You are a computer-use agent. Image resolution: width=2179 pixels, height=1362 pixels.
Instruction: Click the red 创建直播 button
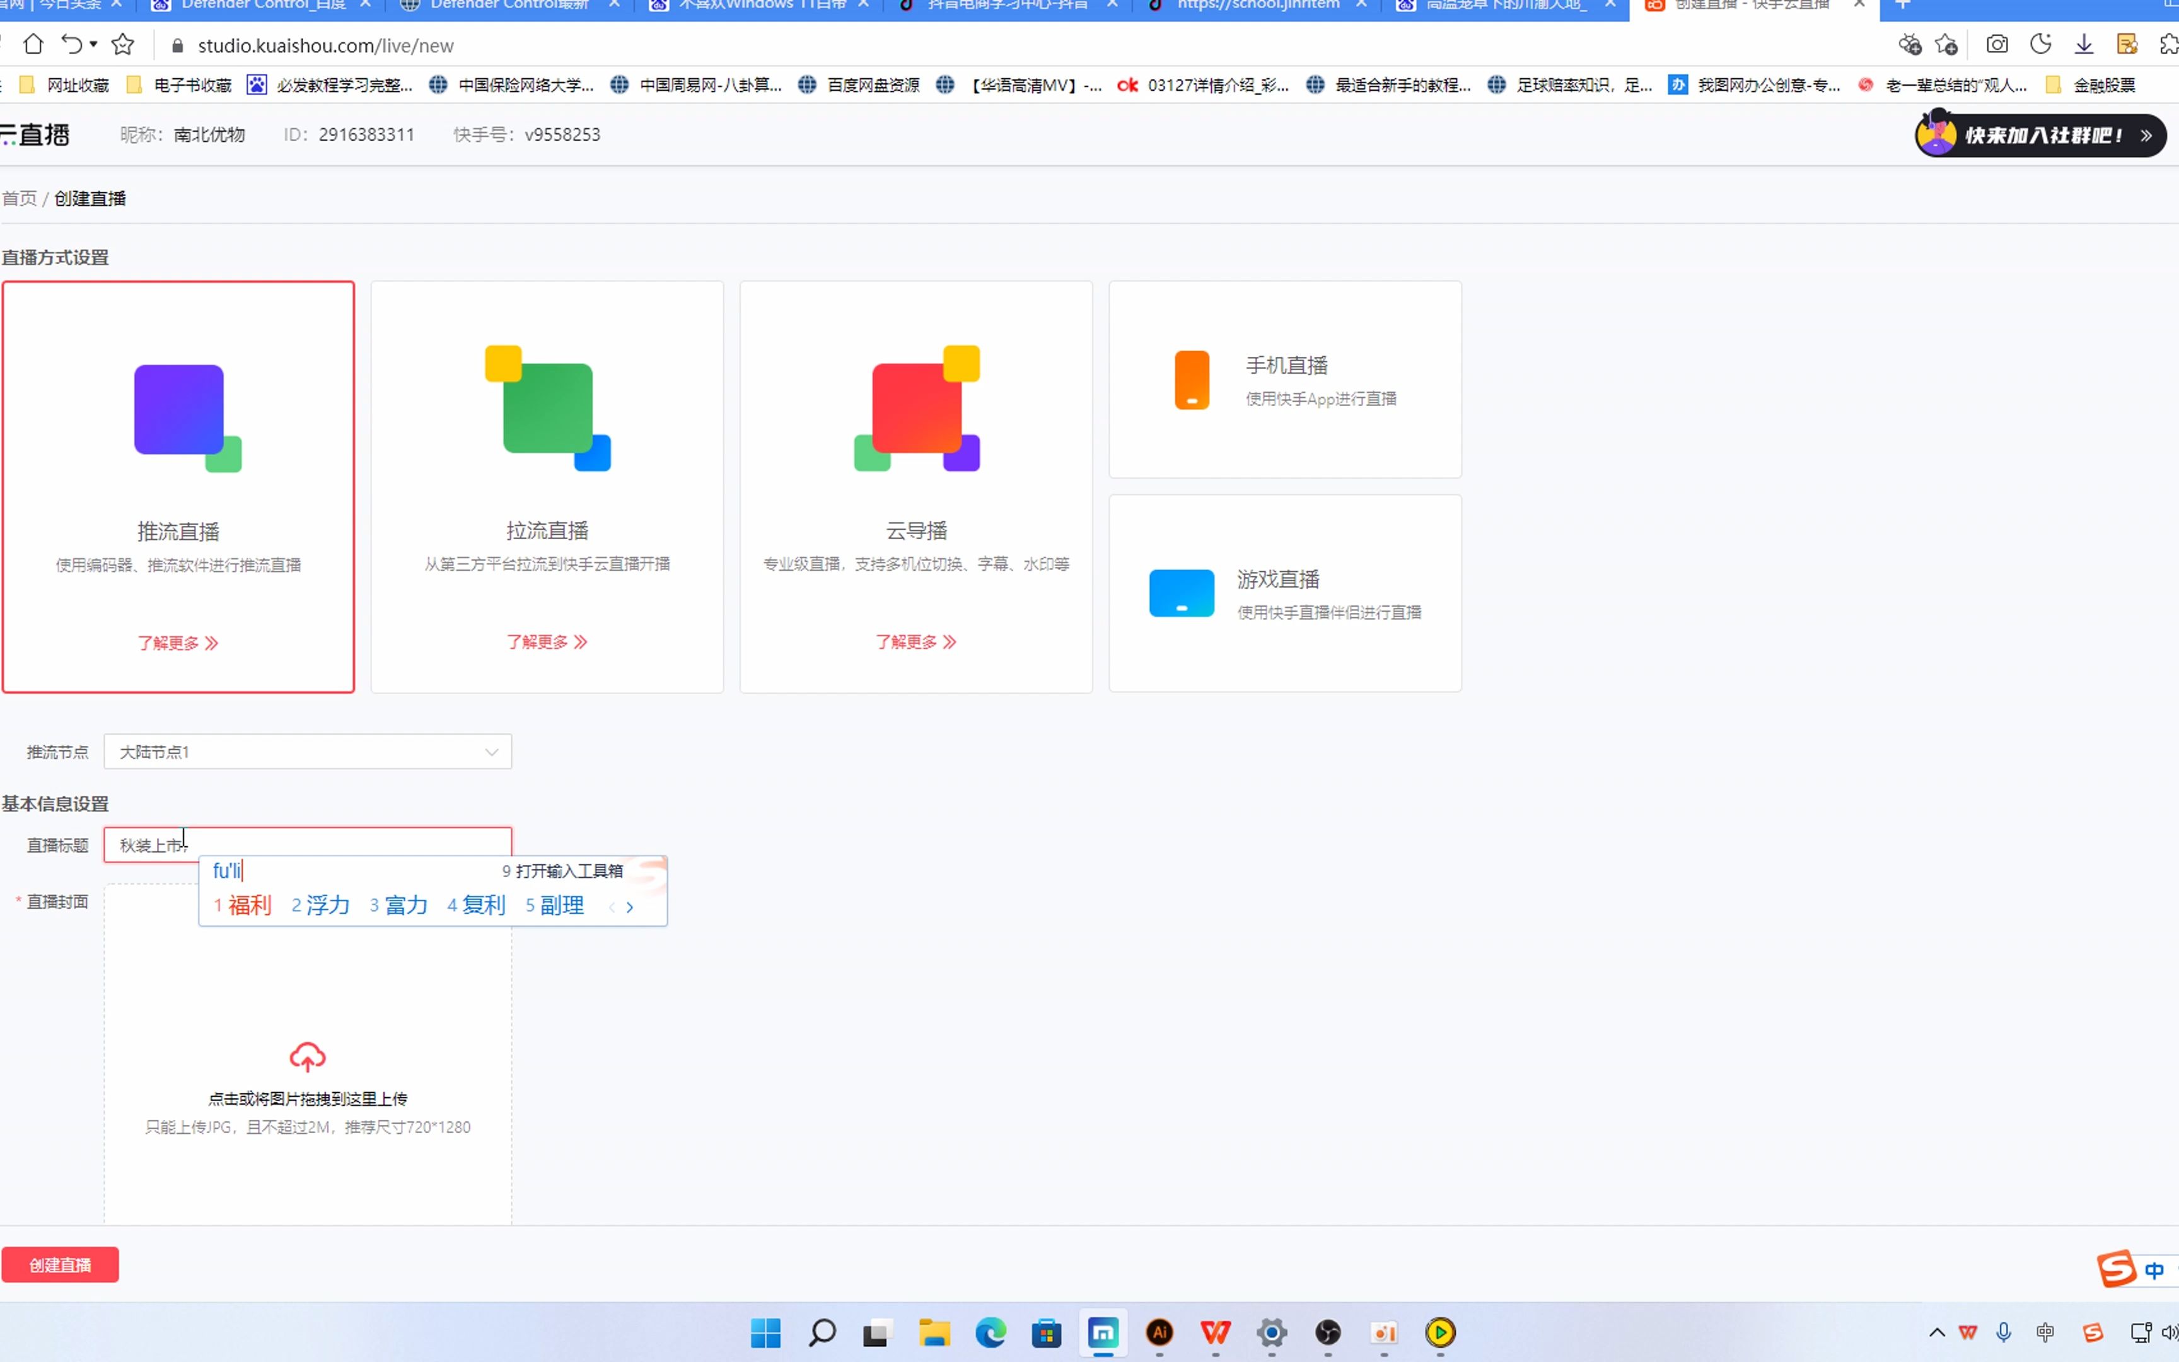(x=59, y=1264)
